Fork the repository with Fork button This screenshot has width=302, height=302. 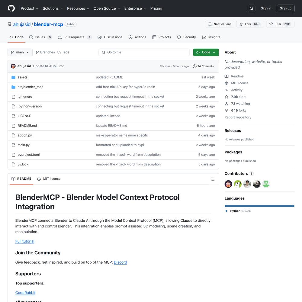(250, 24)
